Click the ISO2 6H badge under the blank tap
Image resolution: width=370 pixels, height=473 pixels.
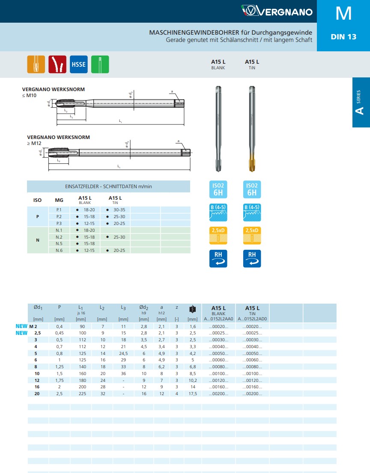(x=218, y=189)
